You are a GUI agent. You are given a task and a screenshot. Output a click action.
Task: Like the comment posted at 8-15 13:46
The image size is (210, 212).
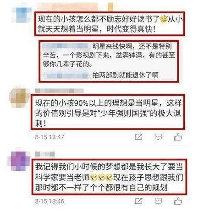tap(178, 201)
